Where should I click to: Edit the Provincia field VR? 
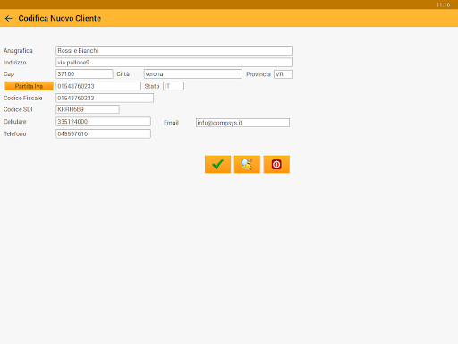283,74
